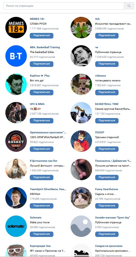Click the solemate logo avatar

pyautogui.click(x=16, y=226)
